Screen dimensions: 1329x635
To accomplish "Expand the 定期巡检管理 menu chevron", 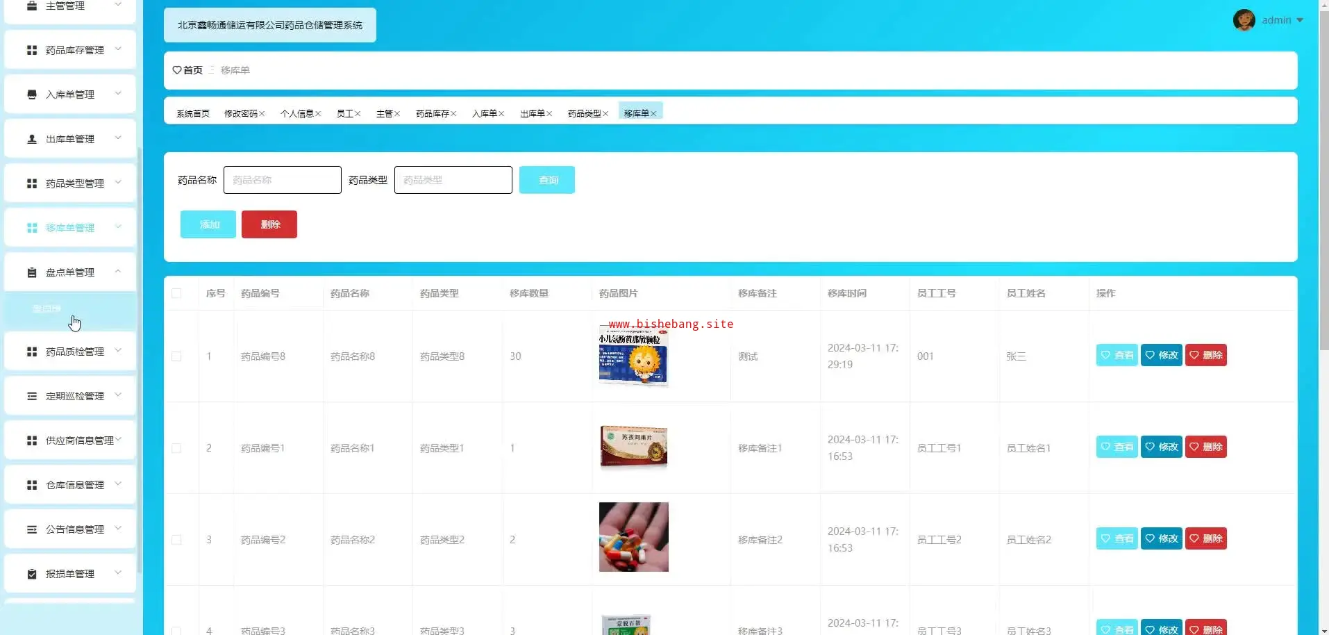I will tap(118, 395).
